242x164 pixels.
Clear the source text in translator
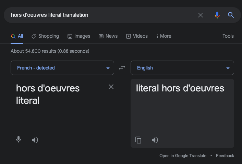pos(111,87)
